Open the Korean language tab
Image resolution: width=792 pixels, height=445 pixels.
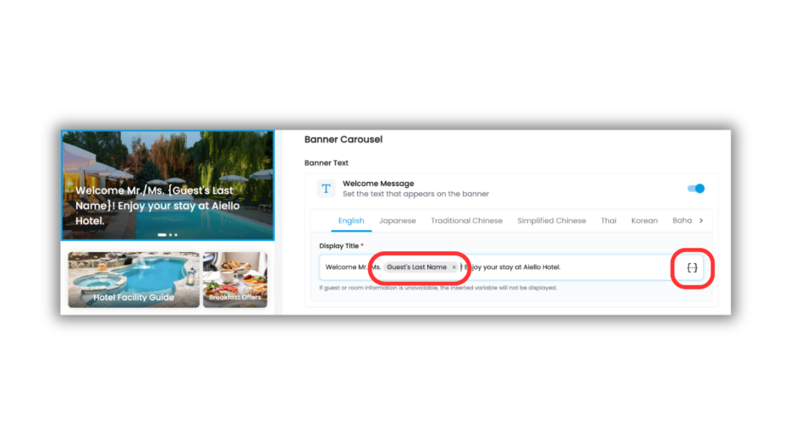click(645, 221)
